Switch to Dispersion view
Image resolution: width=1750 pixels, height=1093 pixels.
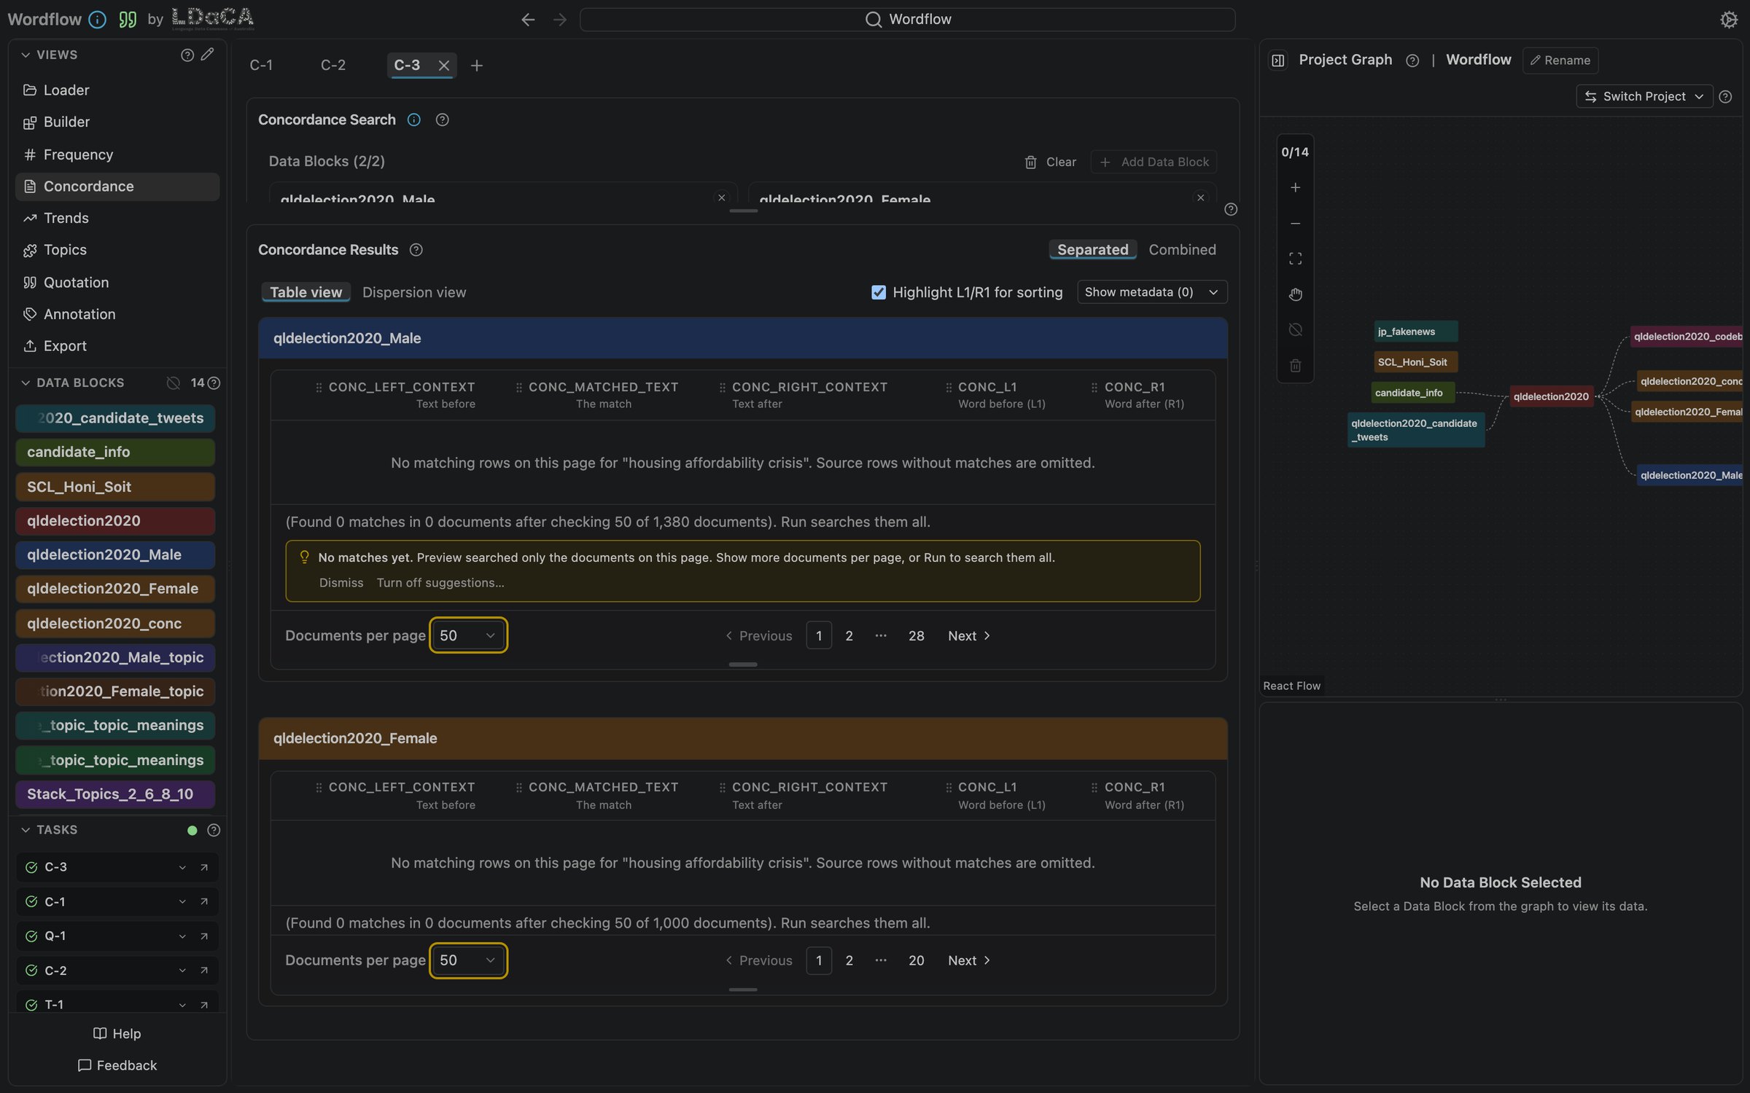pos(413,292)
